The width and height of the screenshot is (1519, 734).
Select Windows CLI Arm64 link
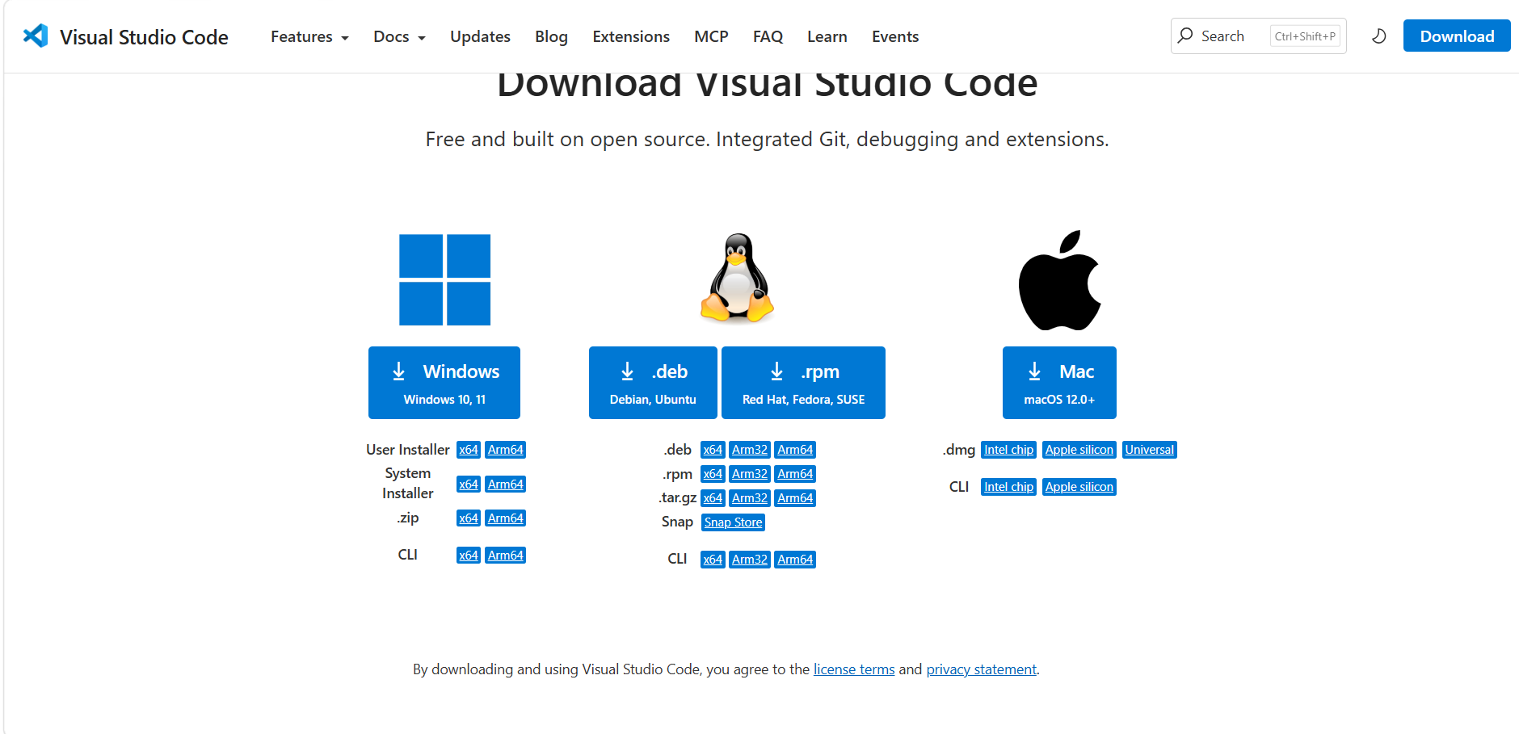[x=506, y=555]
